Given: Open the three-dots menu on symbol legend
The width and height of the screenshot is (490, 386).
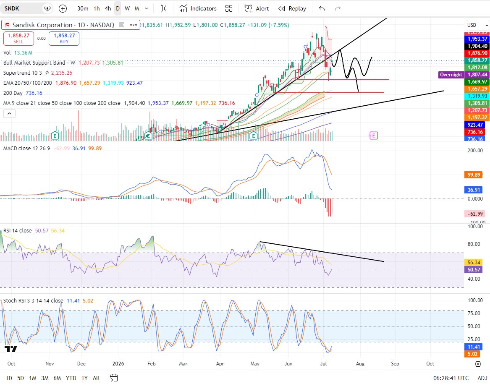Looking at the screenshot, I should [134, 25].
